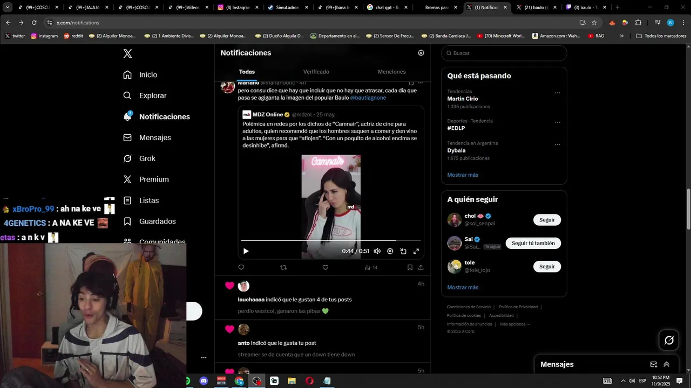
Task: Open notifications settings gear icon
Action: tap(421, 53)
